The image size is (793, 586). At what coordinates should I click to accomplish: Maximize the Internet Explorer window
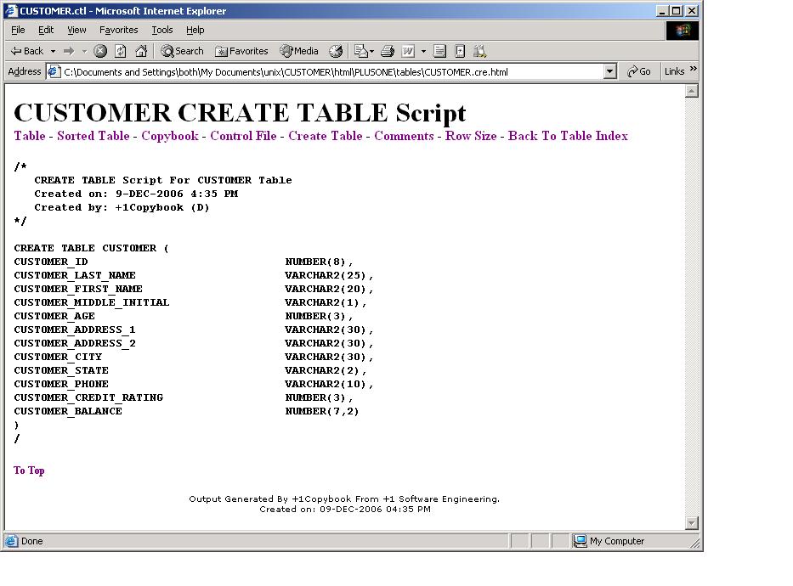click(x=677, y=10)
